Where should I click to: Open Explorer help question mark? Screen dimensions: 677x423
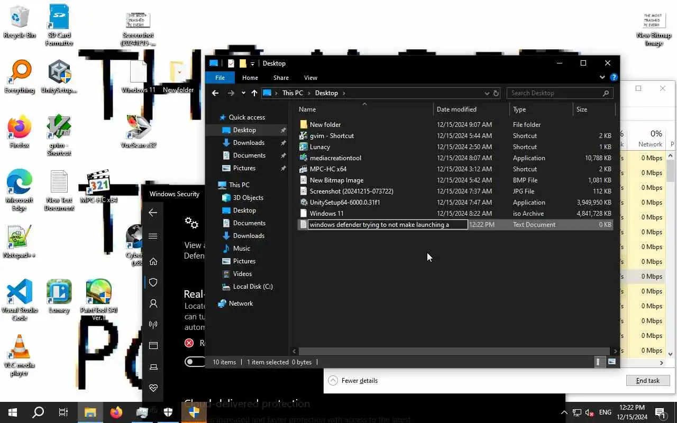[x=614, y=77]
